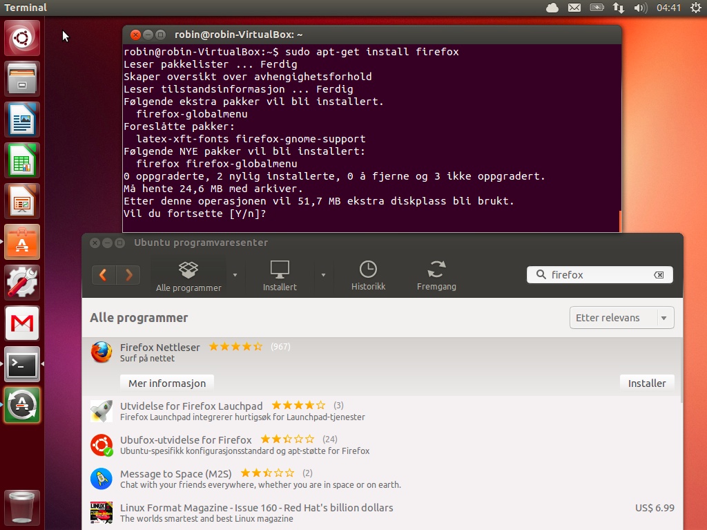Close the terminal window
This screenshot has height=530, width=707.
135,35
